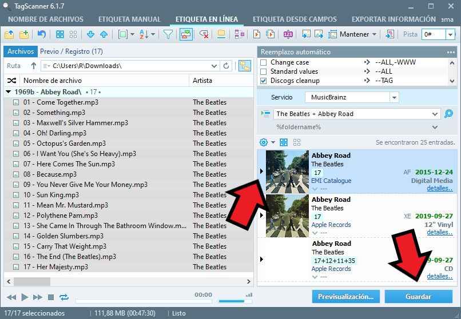Click the export cover image icon
The height and width of the screenshot is (319, 461).
[x=319, y=34]
